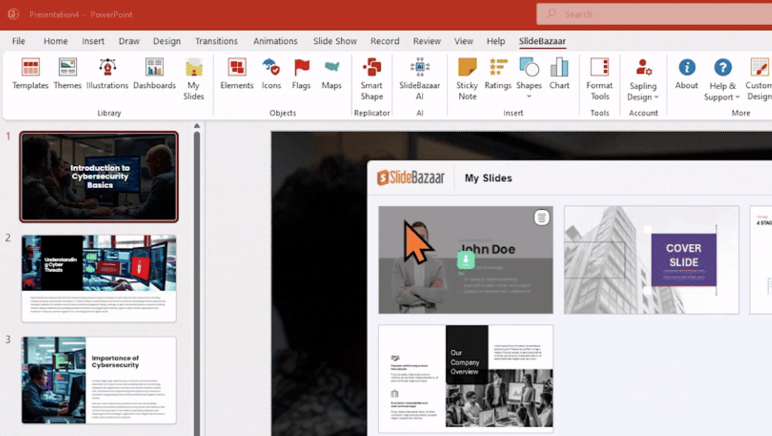Screen dimensions: 772x436
Task: Choose the Cover Slide template thumbnail
Action: 651,259
